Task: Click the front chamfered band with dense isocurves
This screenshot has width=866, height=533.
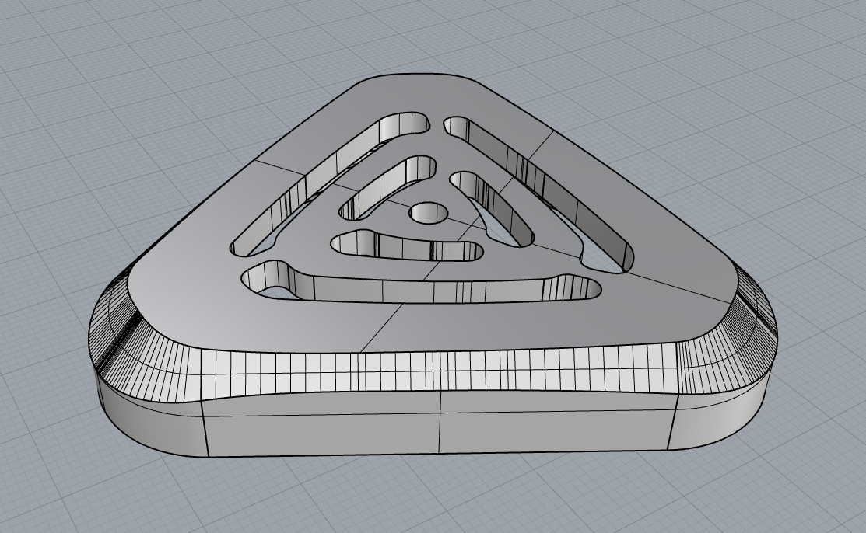Action: 439,372
